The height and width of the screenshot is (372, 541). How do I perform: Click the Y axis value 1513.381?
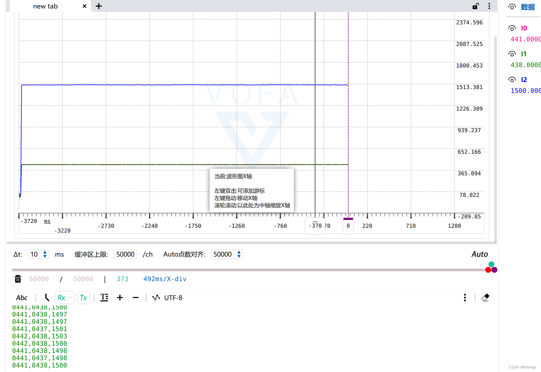(x=469, y=87)
